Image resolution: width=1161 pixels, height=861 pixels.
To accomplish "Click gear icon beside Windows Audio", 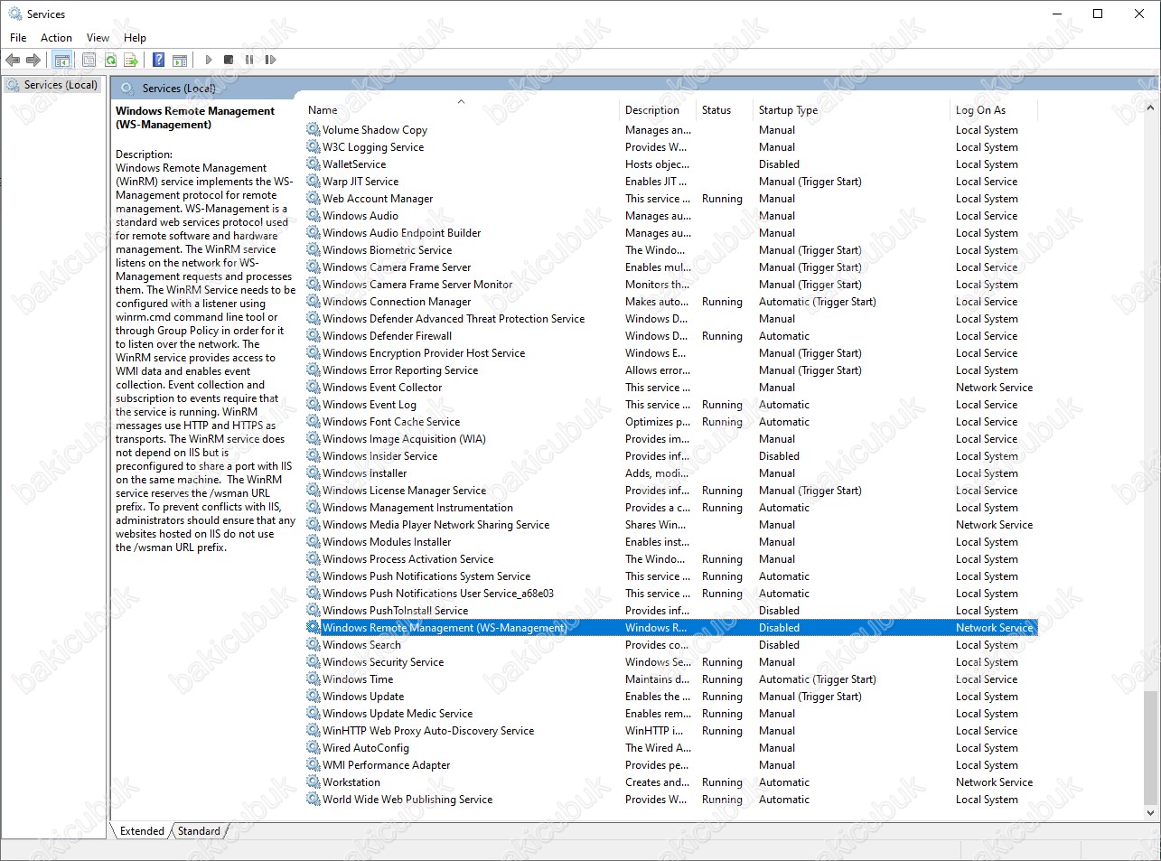I will 314,215.
